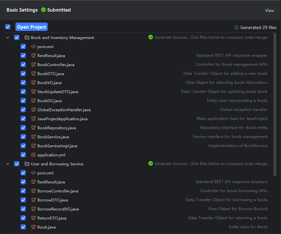Click the green Submitted checkmark icon
The width and height of the screenshot is (281, 234).
coord(43,10)
